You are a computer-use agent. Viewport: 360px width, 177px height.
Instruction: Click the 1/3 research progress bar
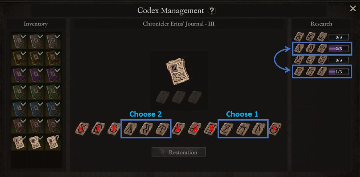[338, 72]
